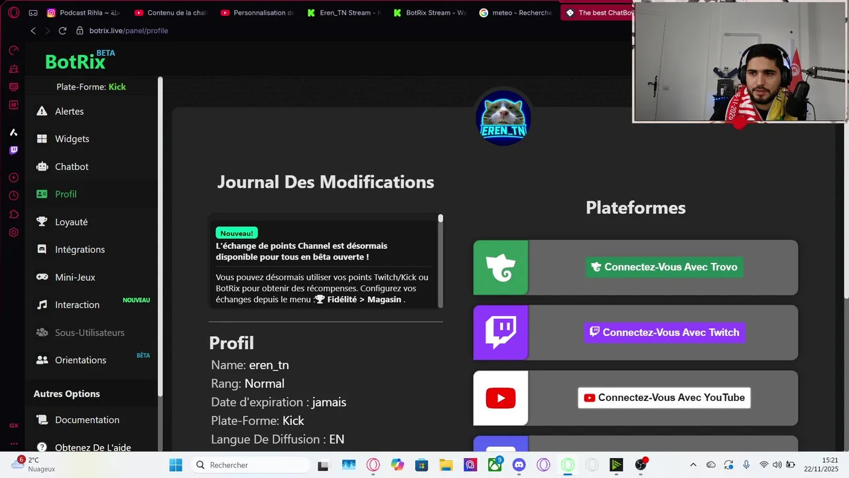Open the media player icon in Opera sidebar
Screen dimensions: 849x478
pyautogui.click(x=13, y=177)
